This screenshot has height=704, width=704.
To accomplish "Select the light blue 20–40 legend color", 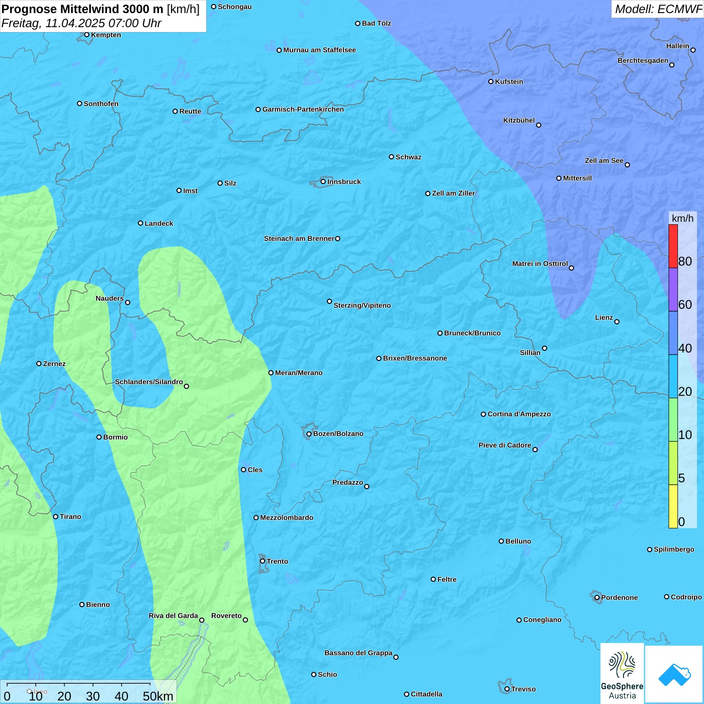I will tap(673, 377).
